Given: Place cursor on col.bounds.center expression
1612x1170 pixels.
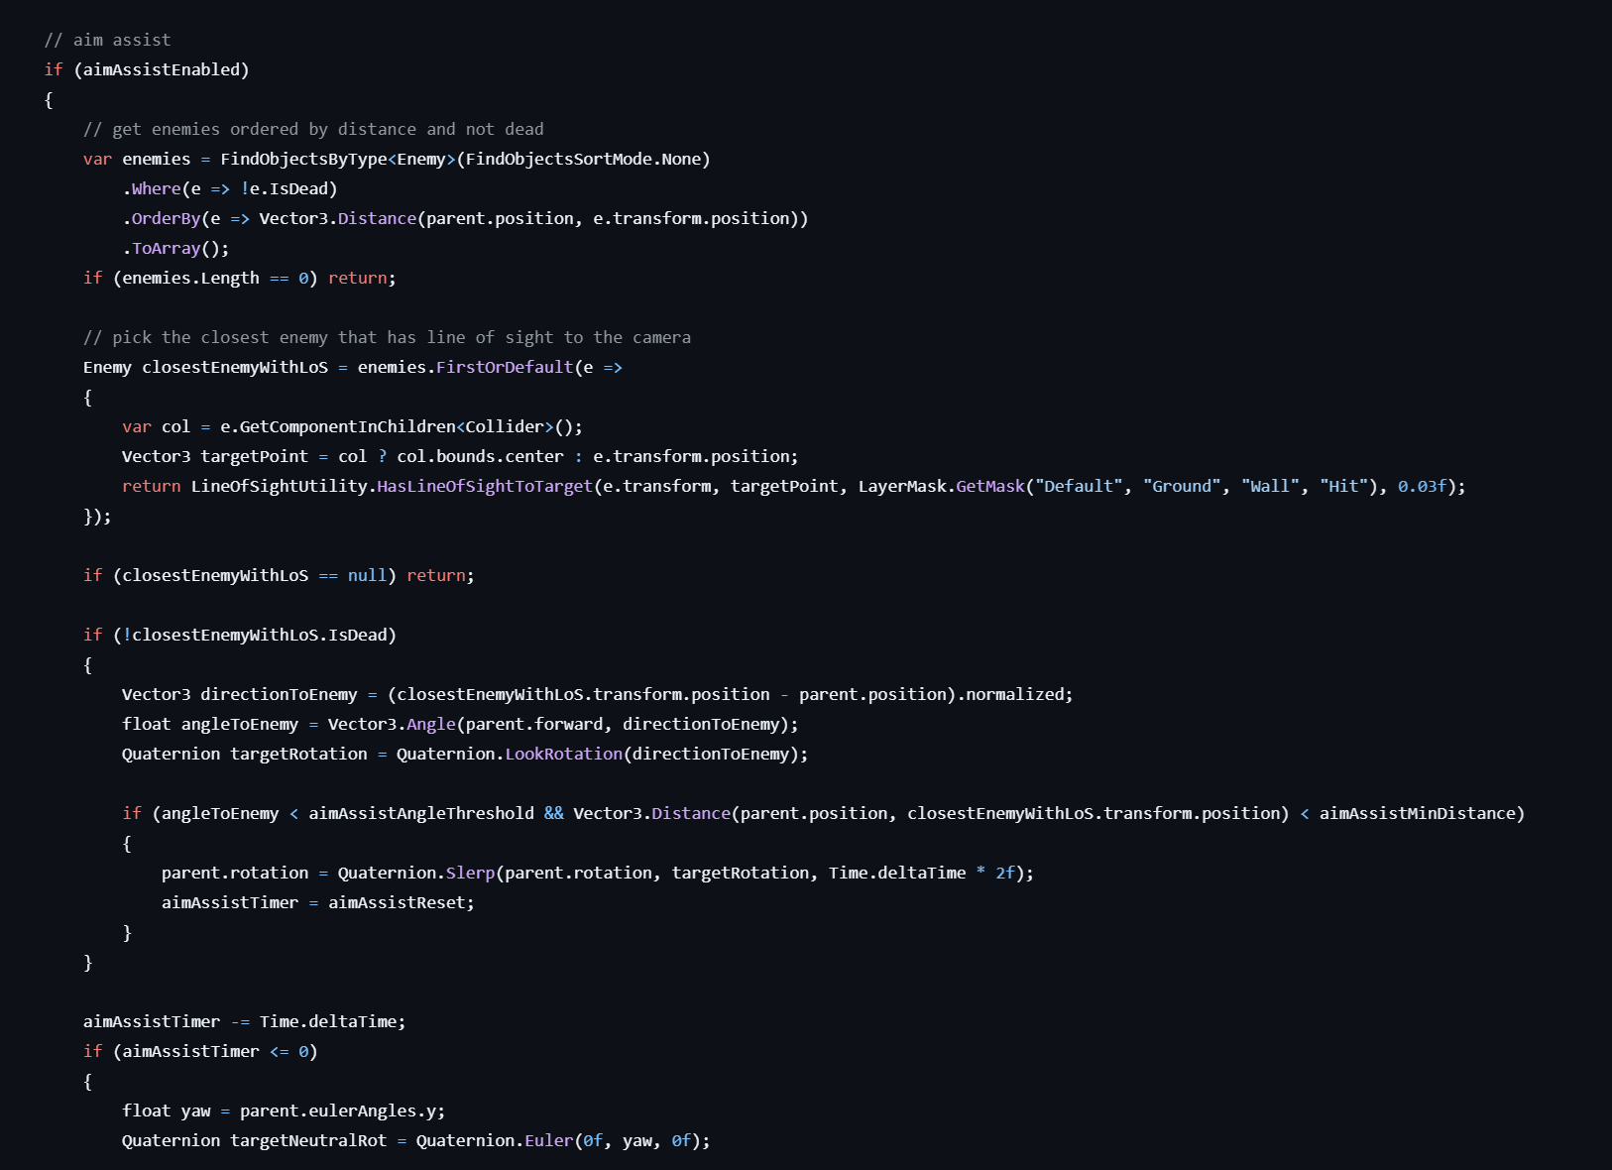Looking at the screenshot, I should coord(480,456).
